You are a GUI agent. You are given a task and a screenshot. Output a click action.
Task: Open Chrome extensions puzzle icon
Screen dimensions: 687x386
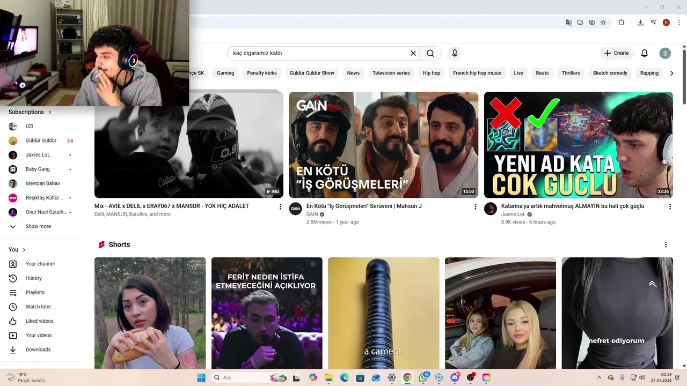click(x=622, y=23)
